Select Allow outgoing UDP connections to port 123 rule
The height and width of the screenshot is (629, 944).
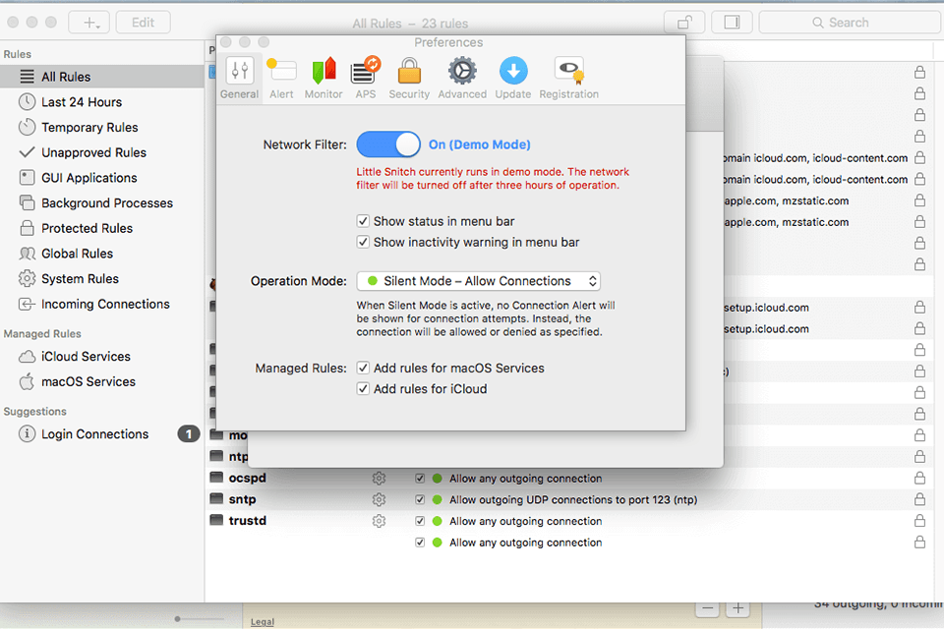click(x=573, y=499)
